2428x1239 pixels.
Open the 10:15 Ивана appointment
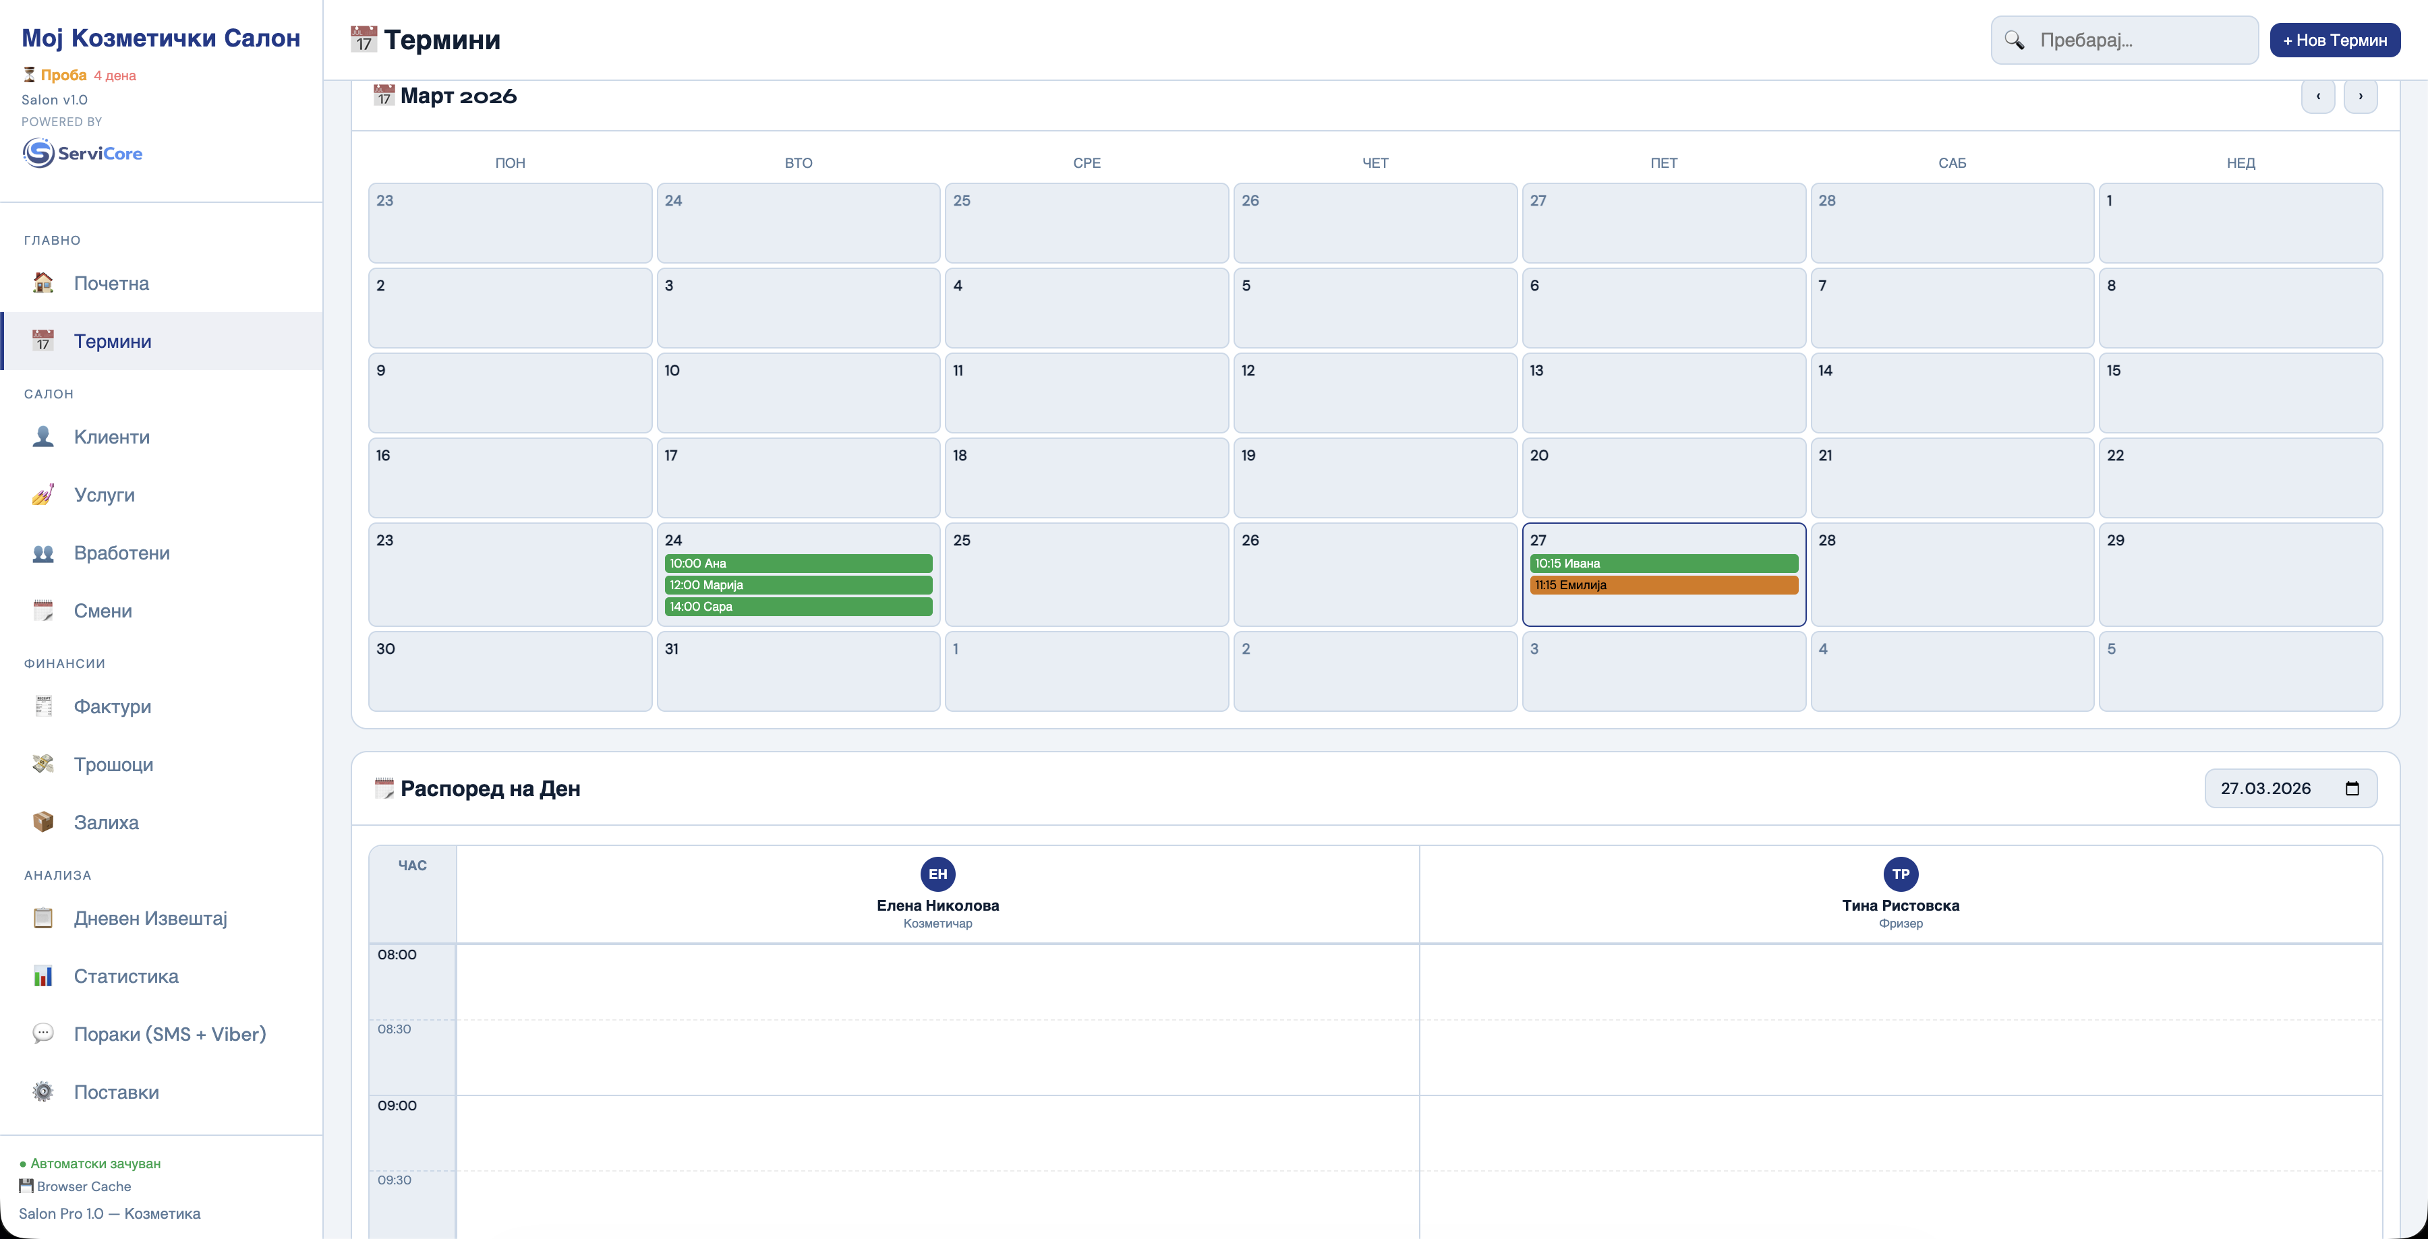point(1664,564)
